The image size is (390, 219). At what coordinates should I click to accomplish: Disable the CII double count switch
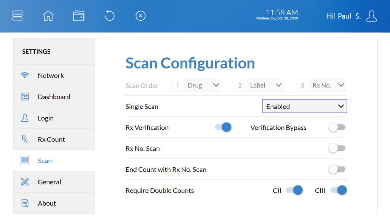(x=294, y=190)
